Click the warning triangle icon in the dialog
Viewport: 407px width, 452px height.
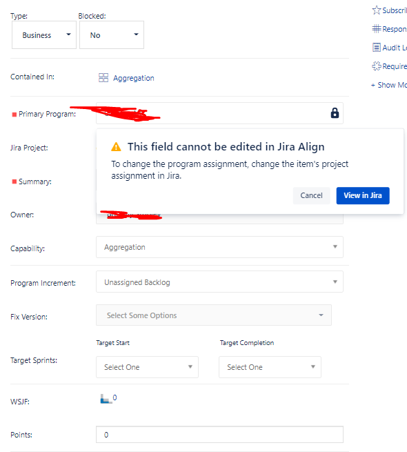coord(116,147)
